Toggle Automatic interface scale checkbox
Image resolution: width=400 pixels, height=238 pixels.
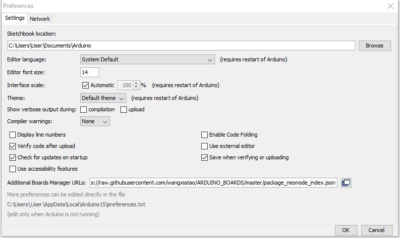coord(85,85)
